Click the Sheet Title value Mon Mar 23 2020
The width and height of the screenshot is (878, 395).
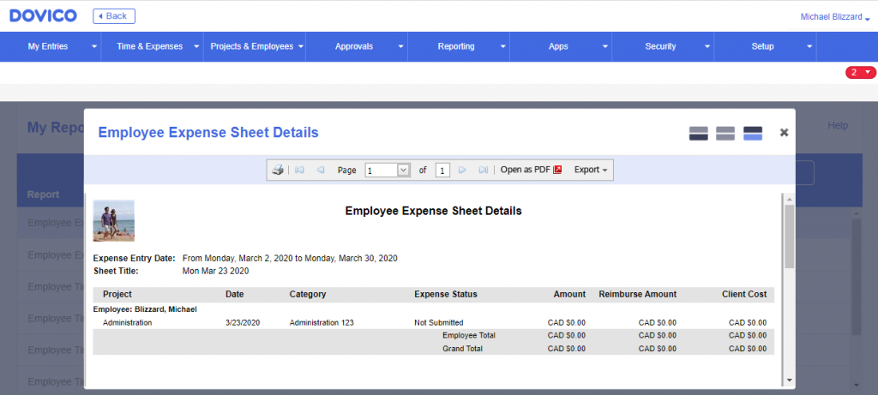click(215, 272)
